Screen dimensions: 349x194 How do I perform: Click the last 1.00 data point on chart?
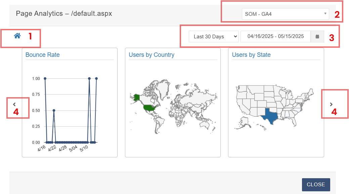click(x=96, y=78)
